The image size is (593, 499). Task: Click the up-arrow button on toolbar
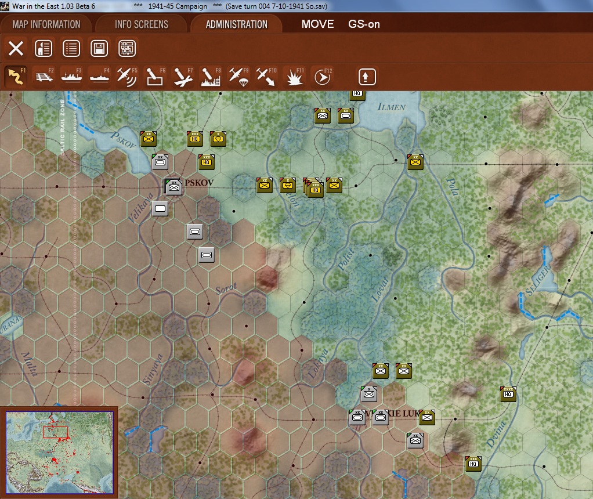click(367, 77)
